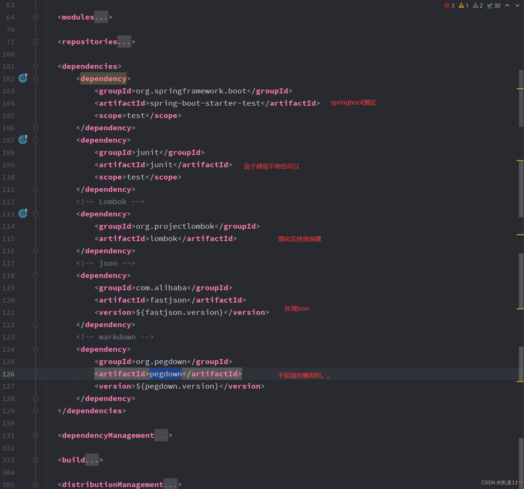Click the folded ellipsis after dependencyManagement
This screenshot has height=489, width=524.
[x=161, y=435]
